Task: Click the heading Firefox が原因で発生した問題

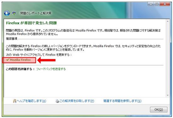Action: (x=31, y=23)
